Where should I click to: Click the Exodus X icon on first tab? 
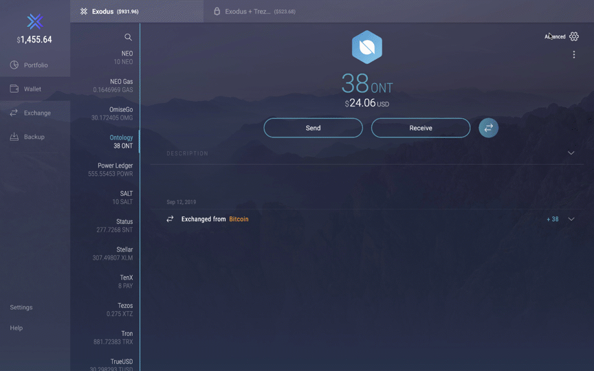(x=84, y=12)
